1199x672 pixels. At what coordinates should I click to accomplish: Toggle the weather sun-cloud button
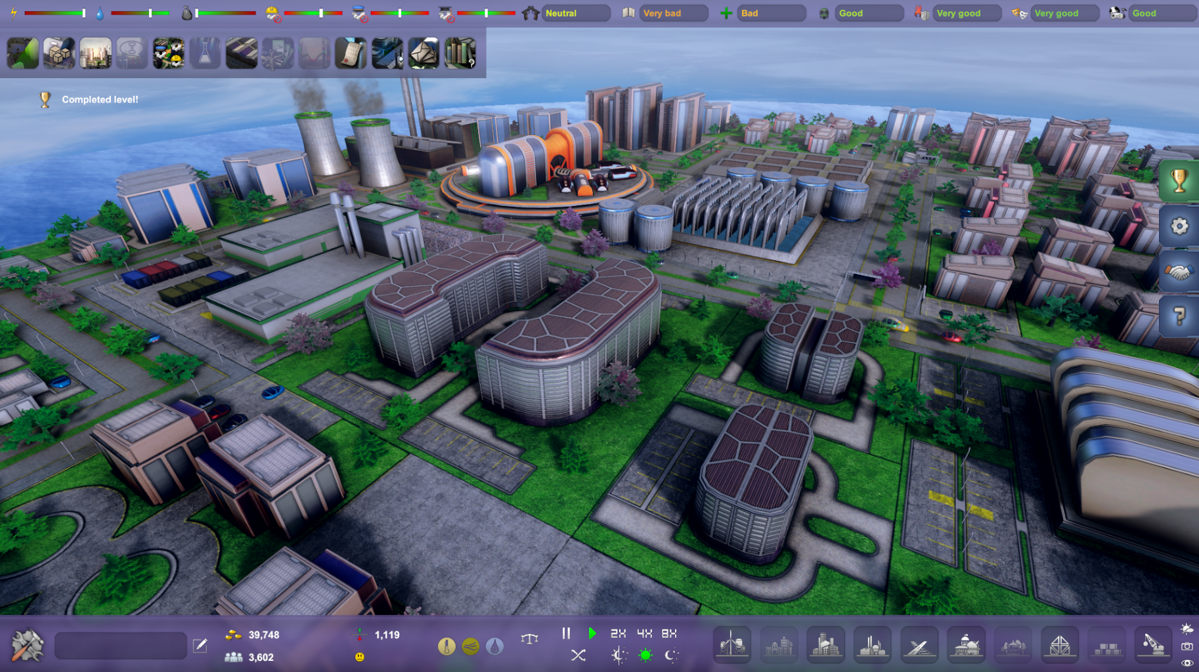click(1187, 629)
